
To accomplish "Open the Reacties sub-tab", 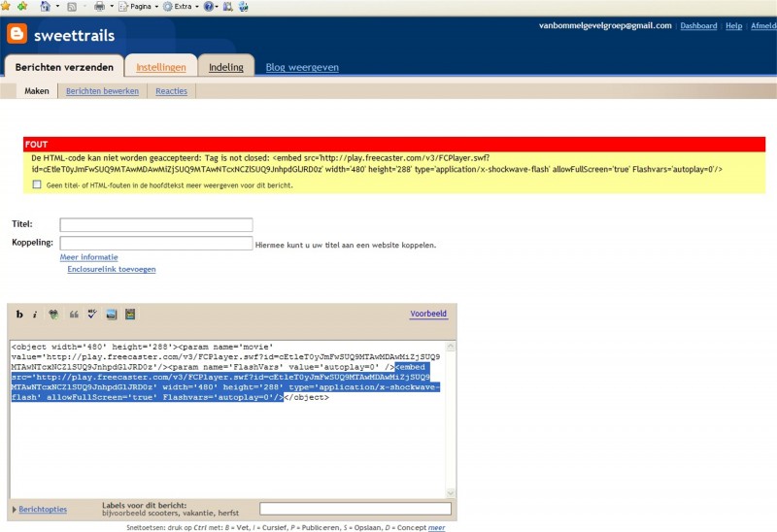I will 172,91.
